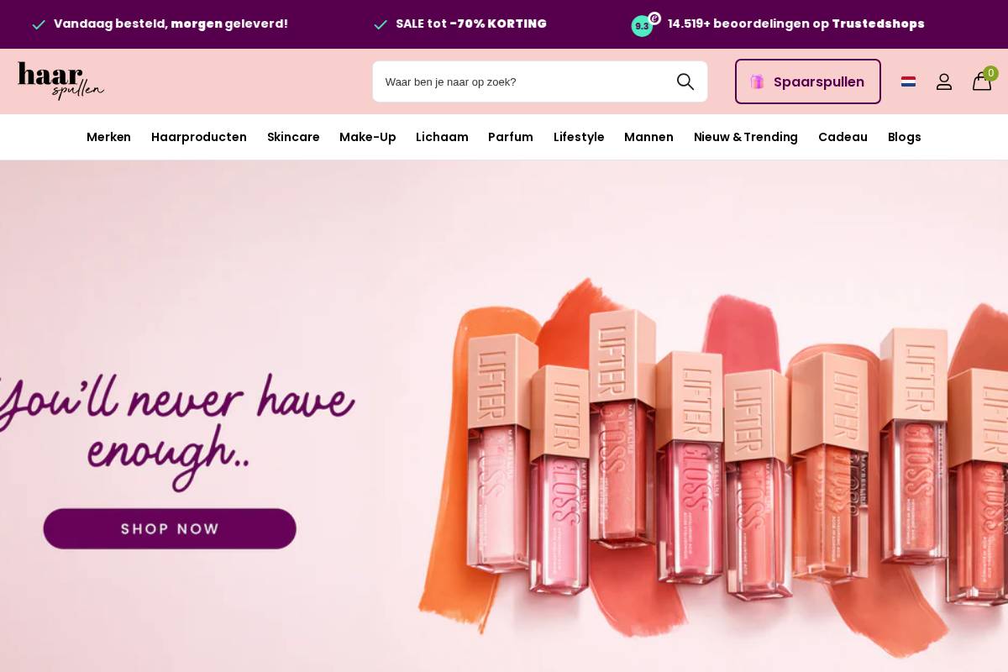Click the green 9.3 Trustedshops rating badge

643,26
